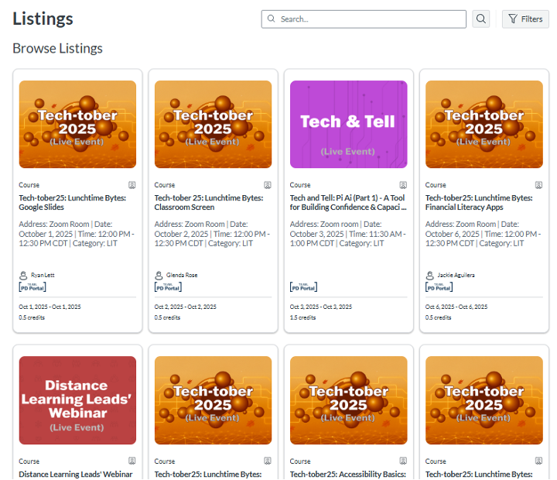The image size is (557, 480).
Task: Click the magnifier search button
Action: pyautogui.click(x=481, y=19)
